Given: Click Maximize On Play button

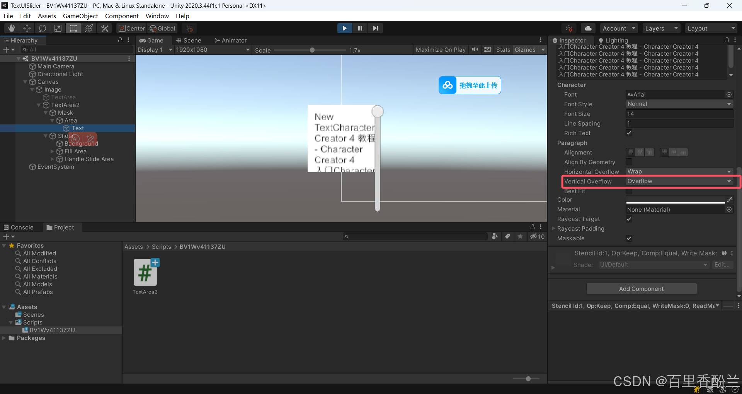Looking at the screenshot, I should click(440, 50).
